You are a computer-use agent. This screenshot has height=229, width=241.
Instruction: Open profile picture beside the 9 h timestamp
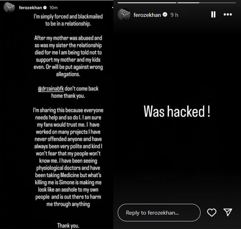124,14
